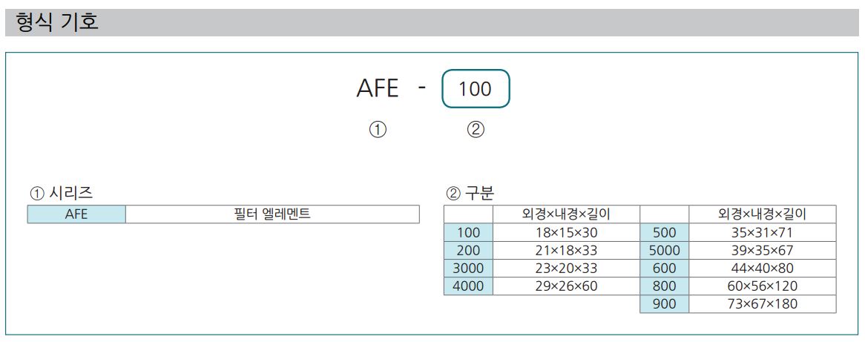Click the 73×67×180 dimension cell
The width and height of the screenshot is (865, 342).
pyautogui.click(x=763, y=304)
